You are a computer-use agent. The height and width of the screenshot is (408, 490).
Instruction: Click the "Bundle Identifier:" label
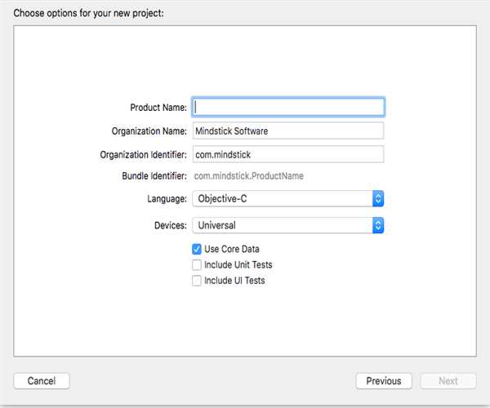pyautogui.click(x=154, y=176)
